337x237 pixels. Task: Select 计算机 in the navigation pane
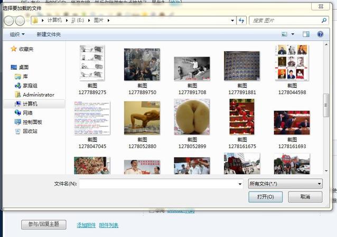(x=30, y=104)
